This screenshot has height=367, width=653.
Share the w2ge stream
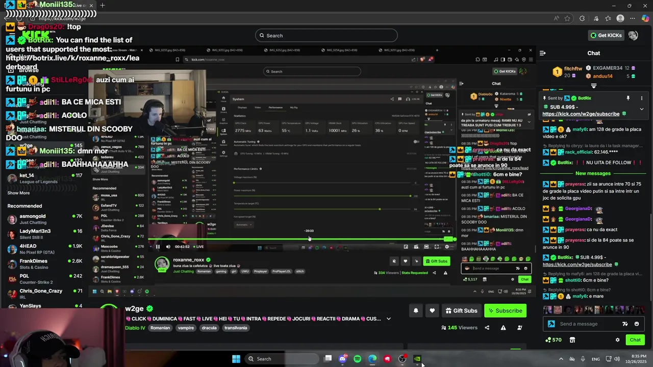[487, 328]
